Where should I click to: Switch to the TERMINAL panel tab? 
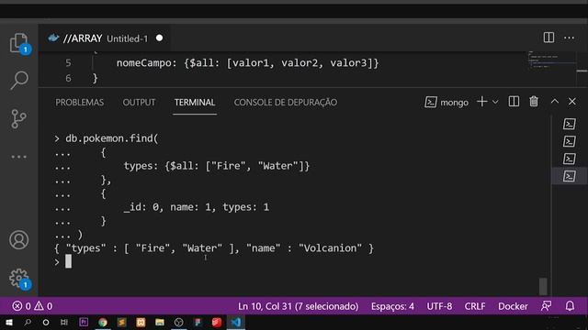[195, 102]
